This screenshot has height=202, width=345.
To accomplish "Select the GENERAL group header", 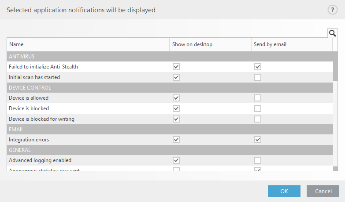I will pyautogui.click(x=170, y=150).
